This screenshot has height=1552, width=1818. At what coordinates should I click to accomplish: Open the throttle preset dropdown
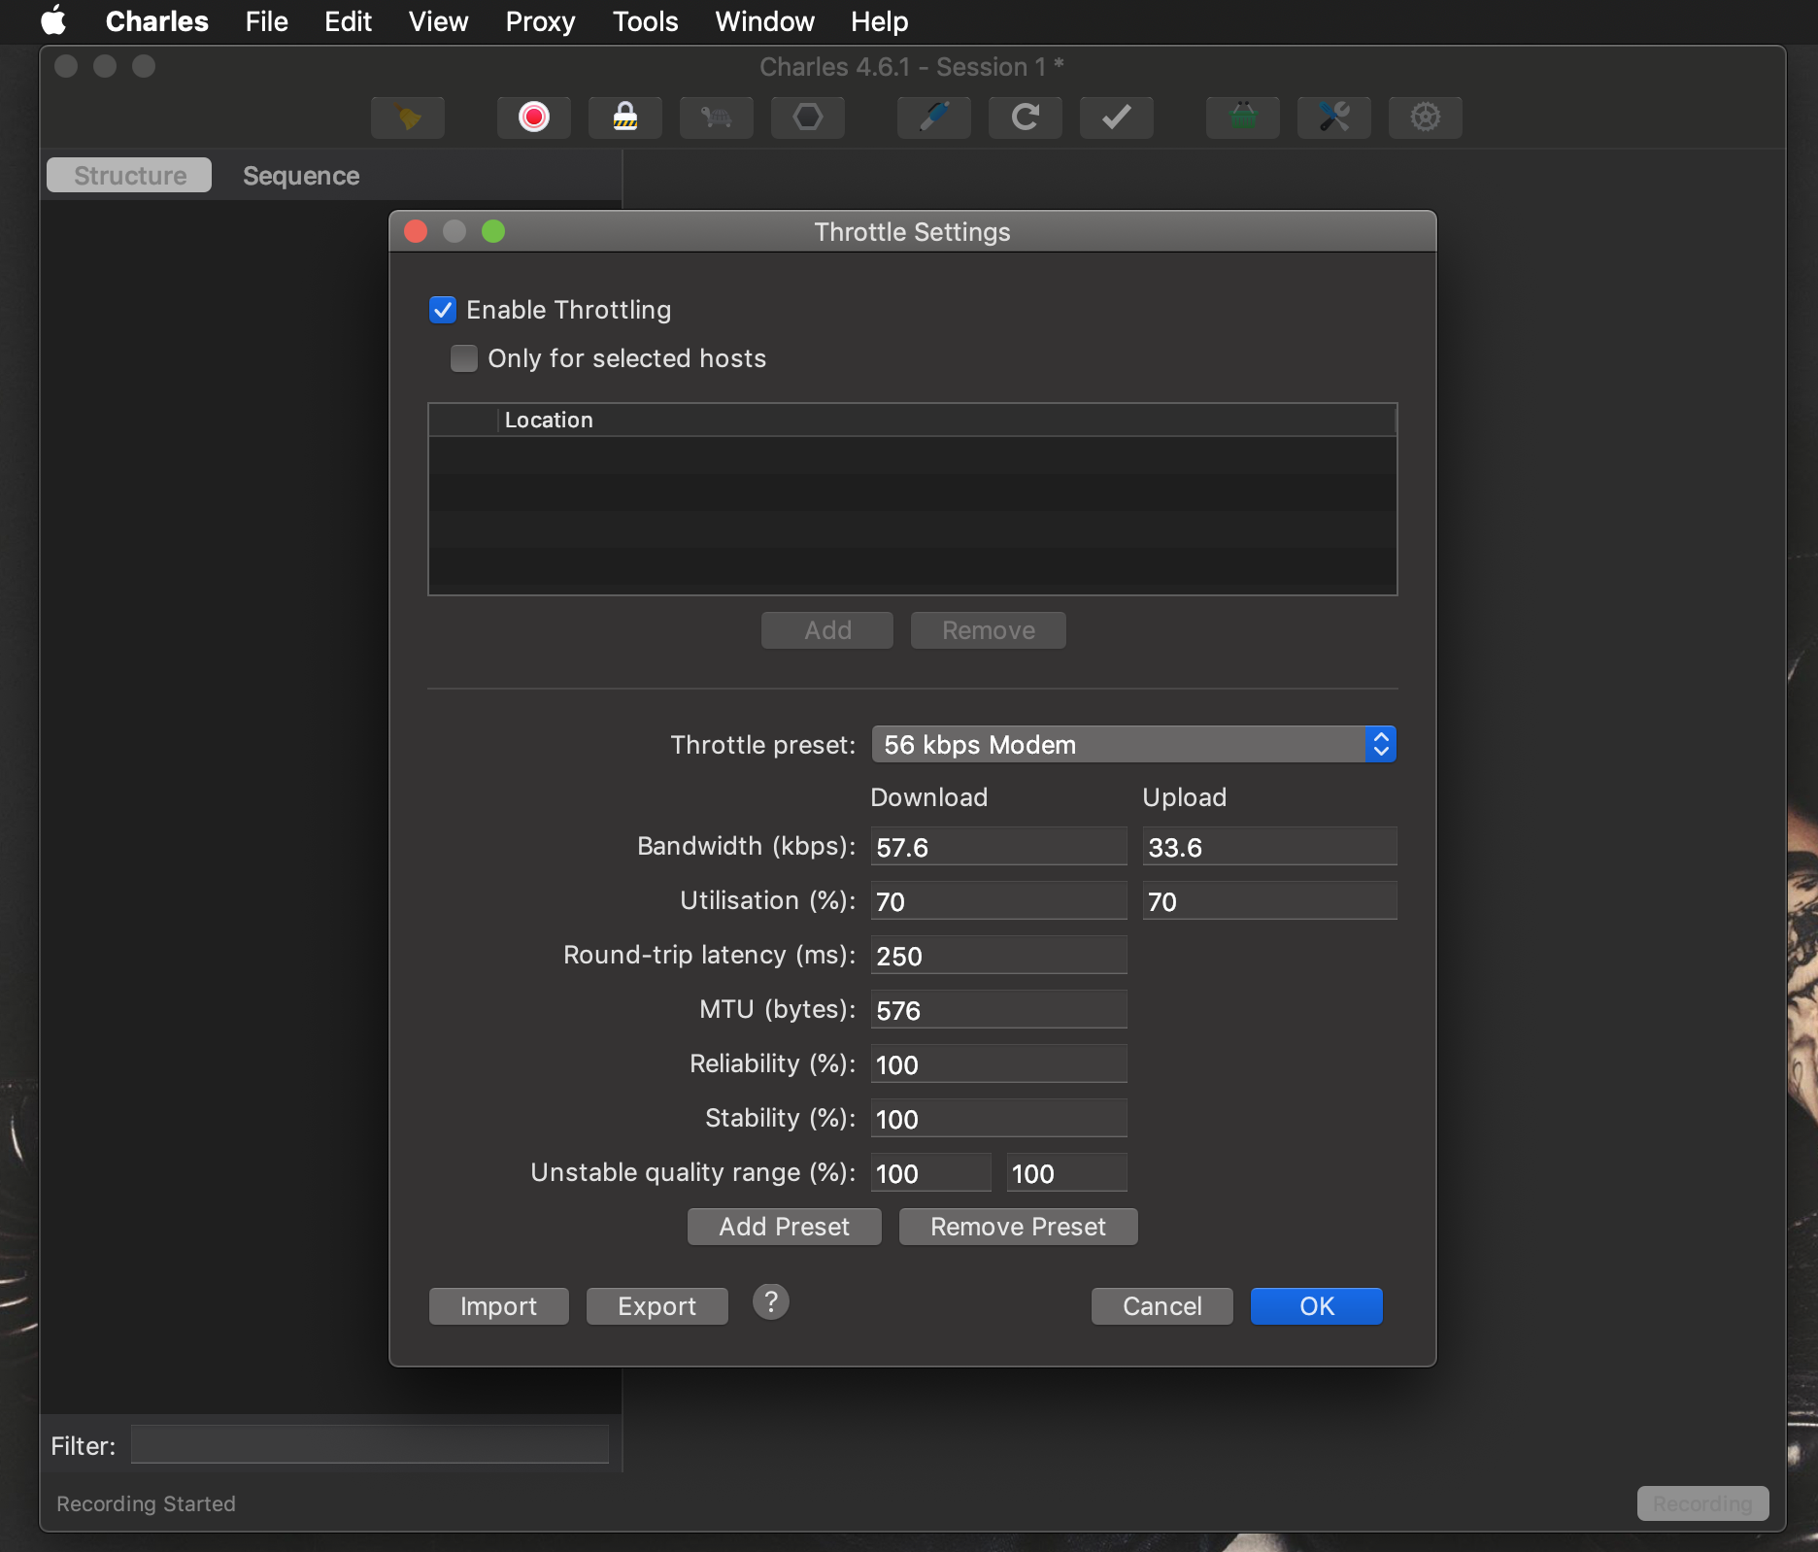tap(1131, 745)
